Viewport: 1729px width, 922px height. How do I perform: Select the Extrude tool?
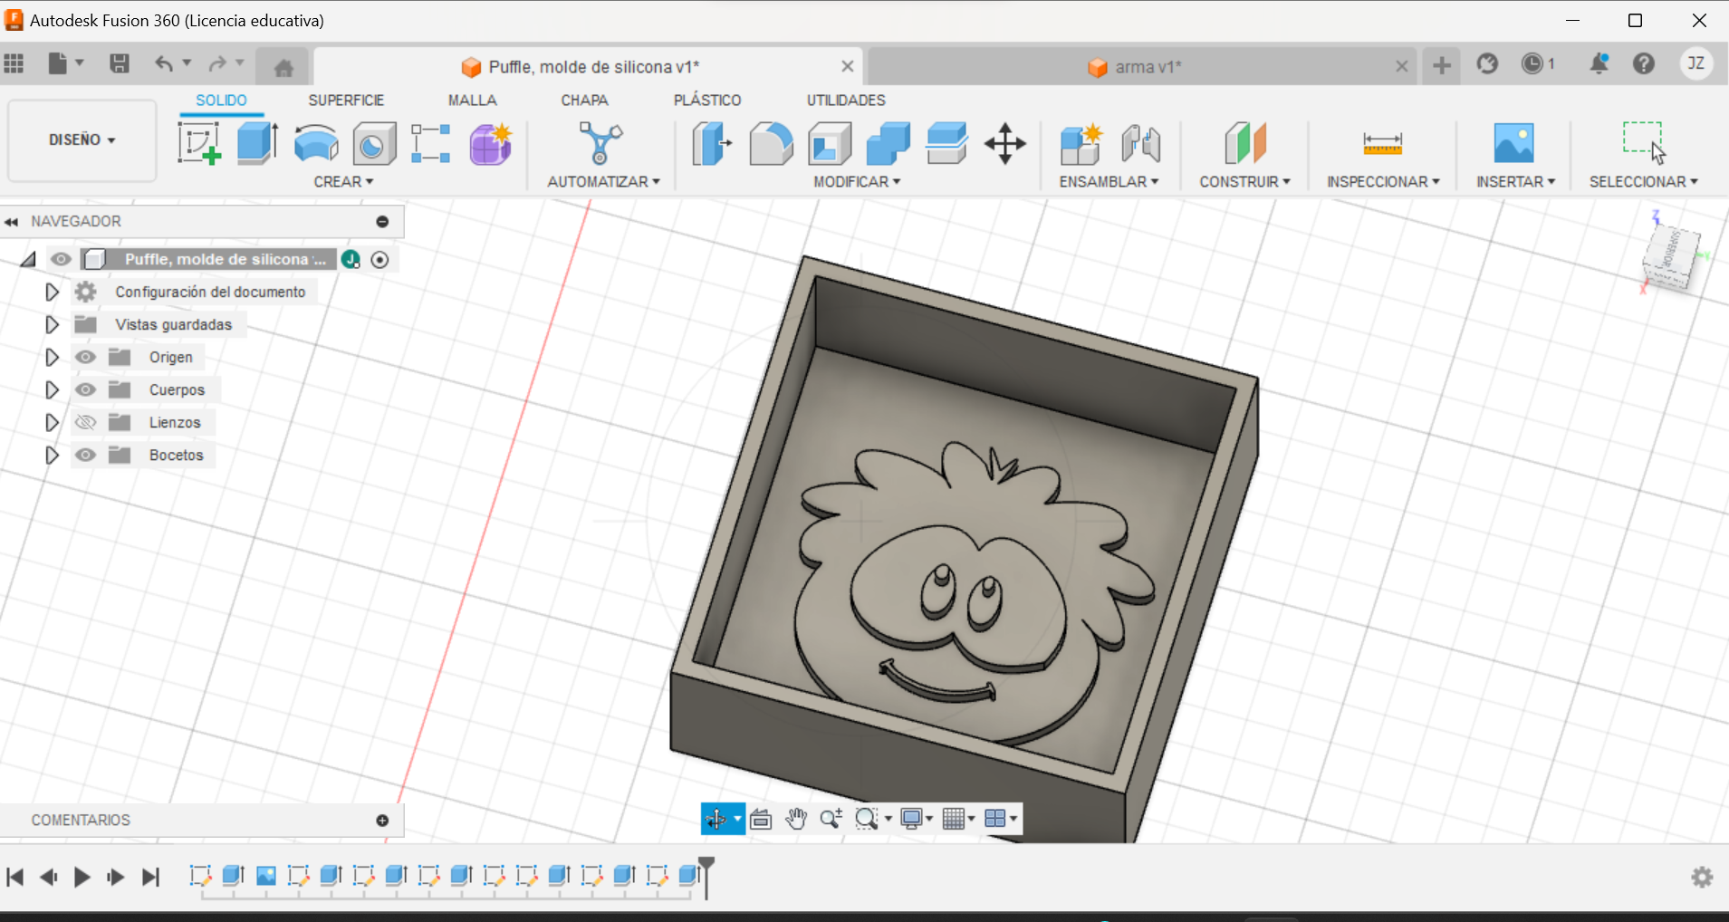[257, 143]
